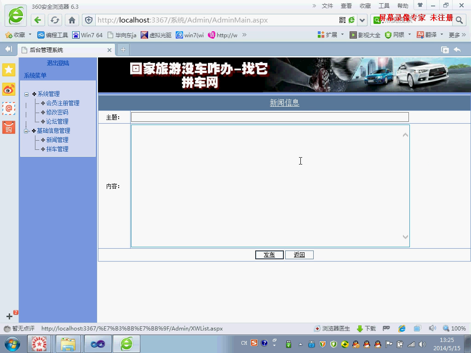The image size is (471, 353).
Task: Open the QR code icon in address bar
Action: point(342,20)
